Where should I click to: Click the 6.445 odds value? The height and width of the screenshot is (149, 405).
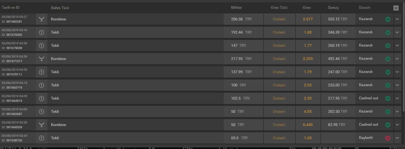point(307,125)
